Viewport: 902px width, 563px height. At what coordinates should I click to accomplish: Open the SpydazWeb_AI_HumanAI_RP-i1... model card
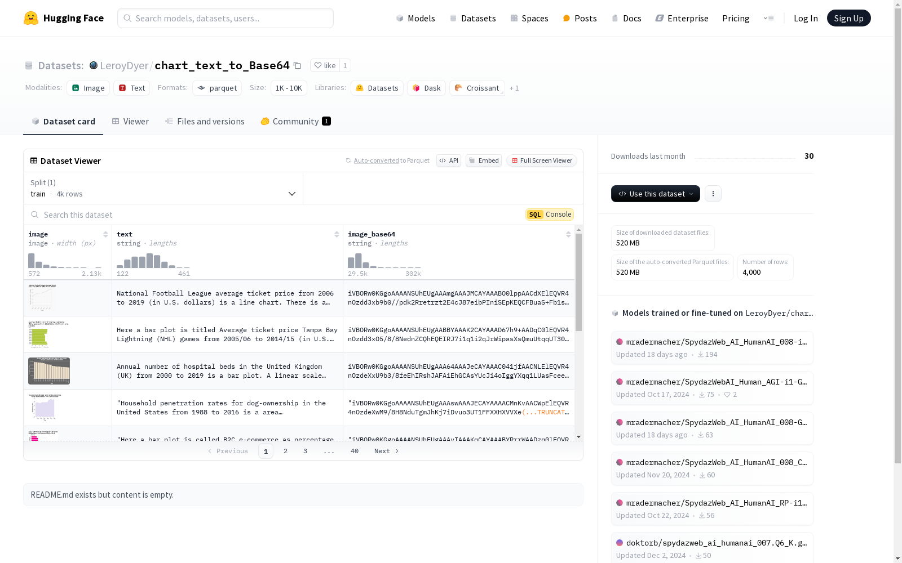click(712, 509)
